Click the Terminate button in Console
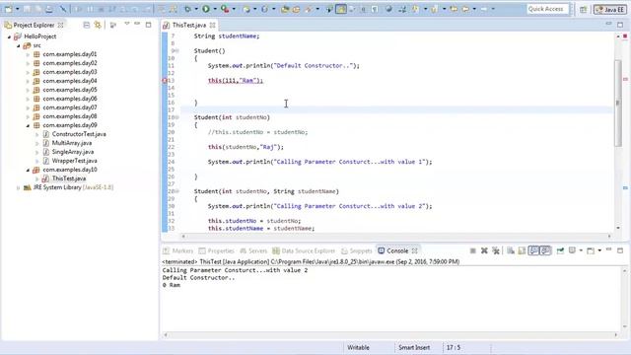The image size is (631, 355). 473,250
